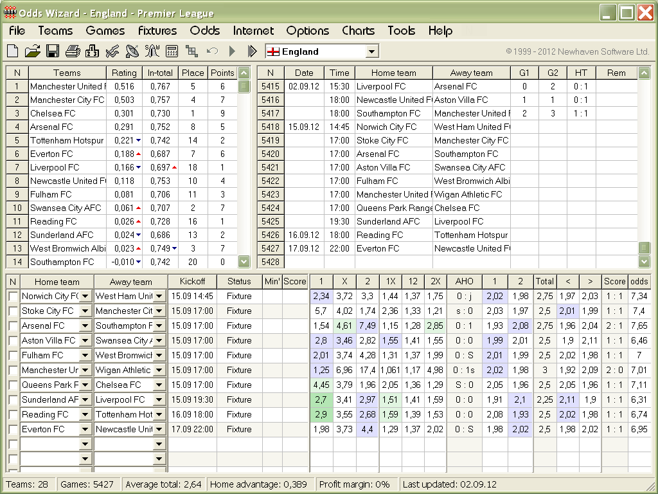This screenshot has height=494, width=658.
Task: Click the Place column header
Action: click(x=193, y=73)
